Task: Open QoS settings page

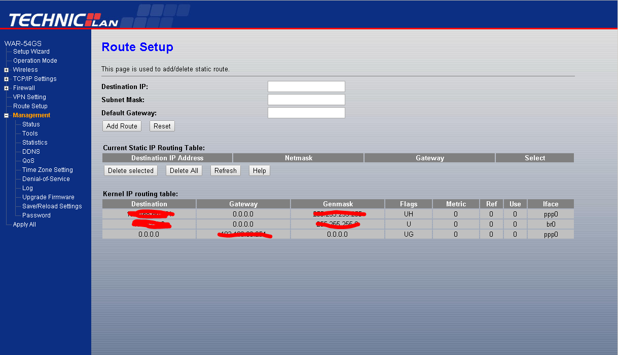Action: [28, 161]
